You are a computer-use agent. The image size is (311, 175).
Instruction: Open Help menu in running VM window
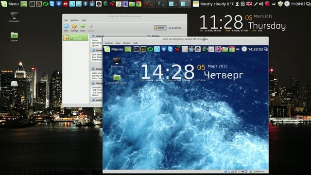point(136,43)
